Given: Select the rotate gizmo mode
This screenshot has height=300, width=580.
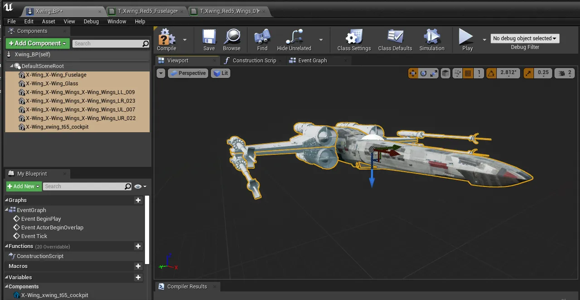Looking at the screenshot, I should click(424, 73).
